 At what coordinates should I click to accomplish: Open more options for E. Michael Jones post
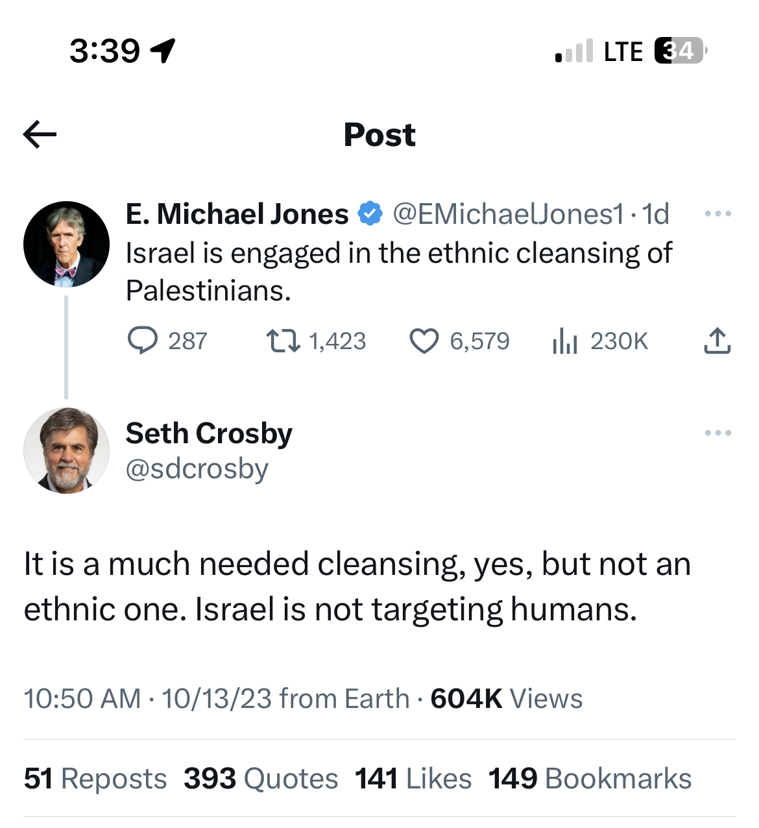(x=717, y=213)
